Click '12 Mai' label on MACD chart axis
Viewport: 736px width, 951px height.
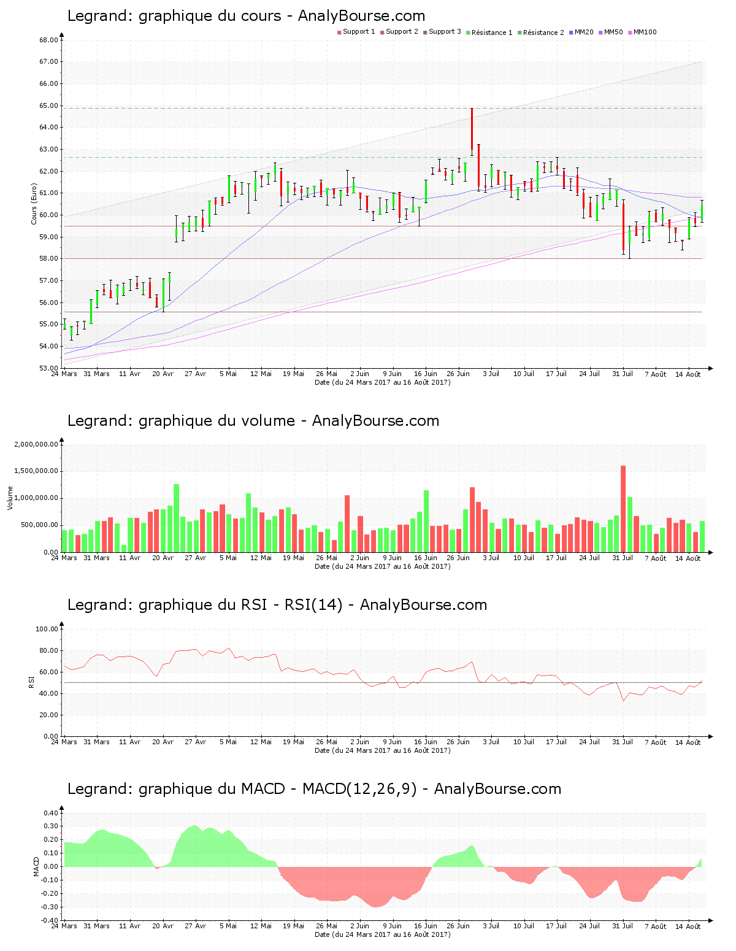click(261, 926)
